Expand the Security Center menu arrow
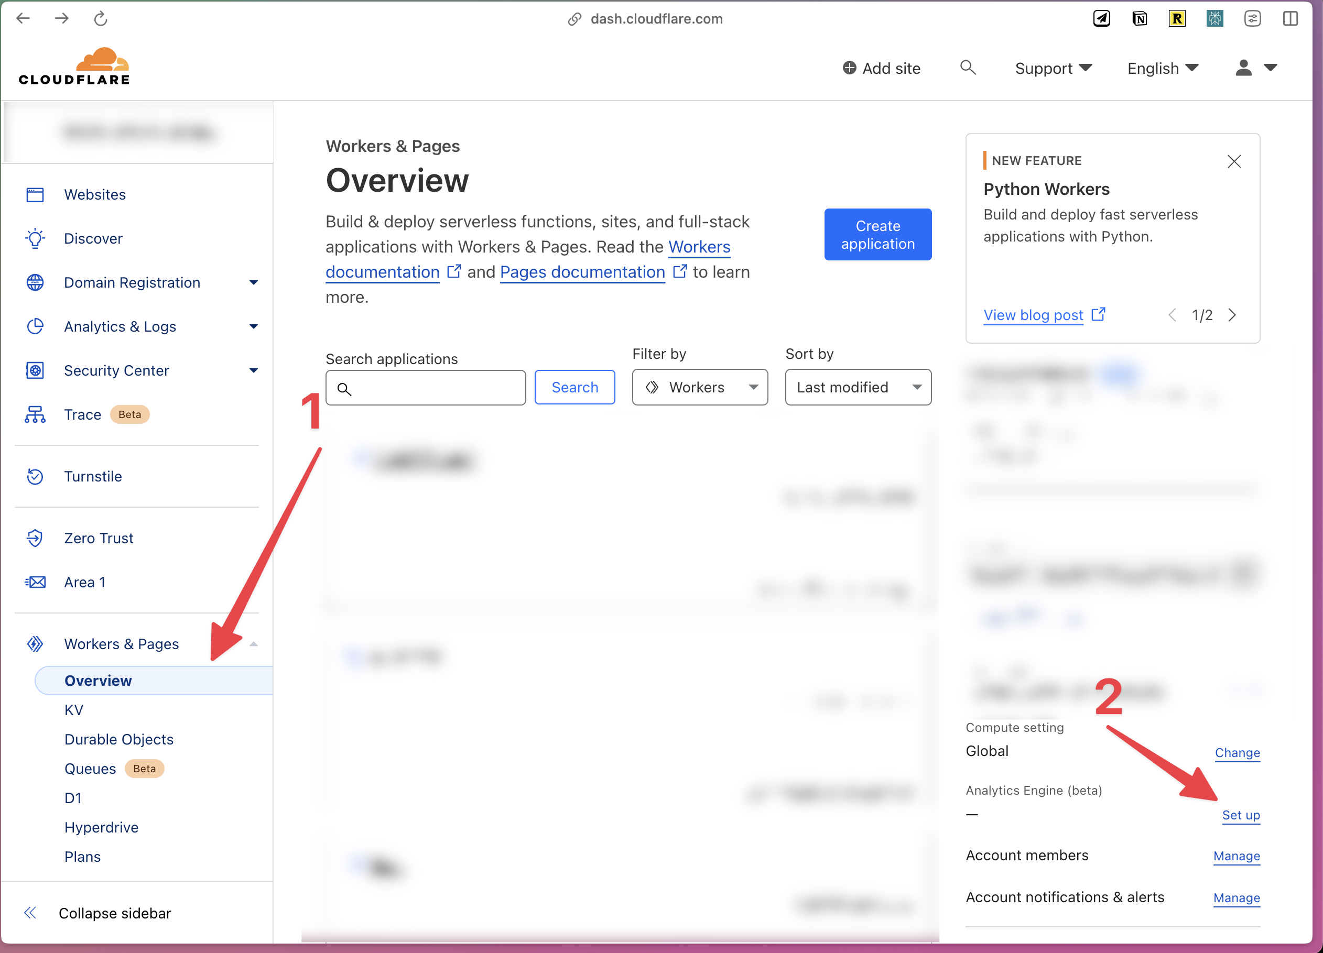 tap(253, 370)
